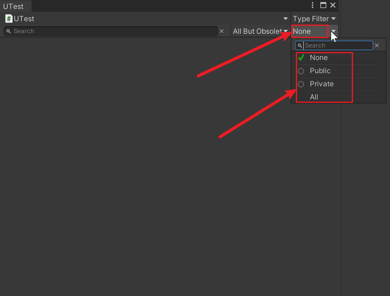Viewport: 390px width, 296px height.
Task: Maximize the UTest window
Action: (323, 5)
